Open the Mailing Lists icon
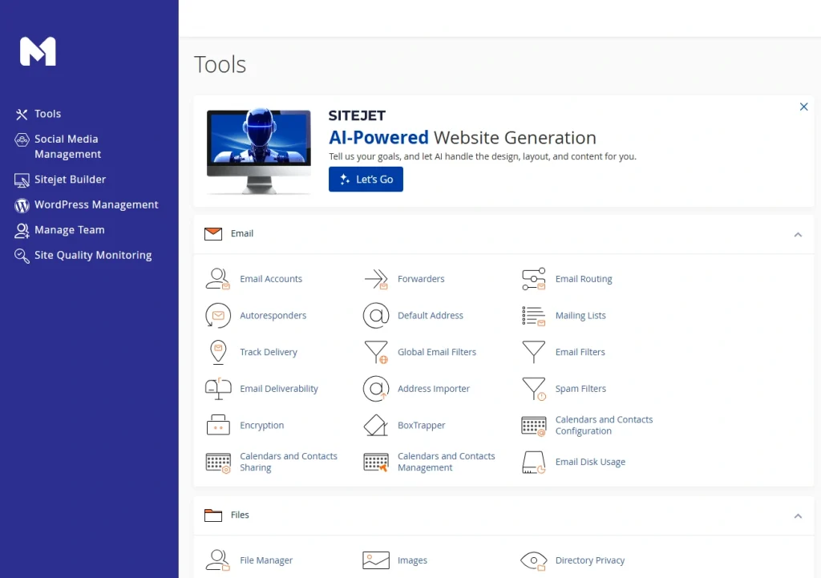 [533, 316]
